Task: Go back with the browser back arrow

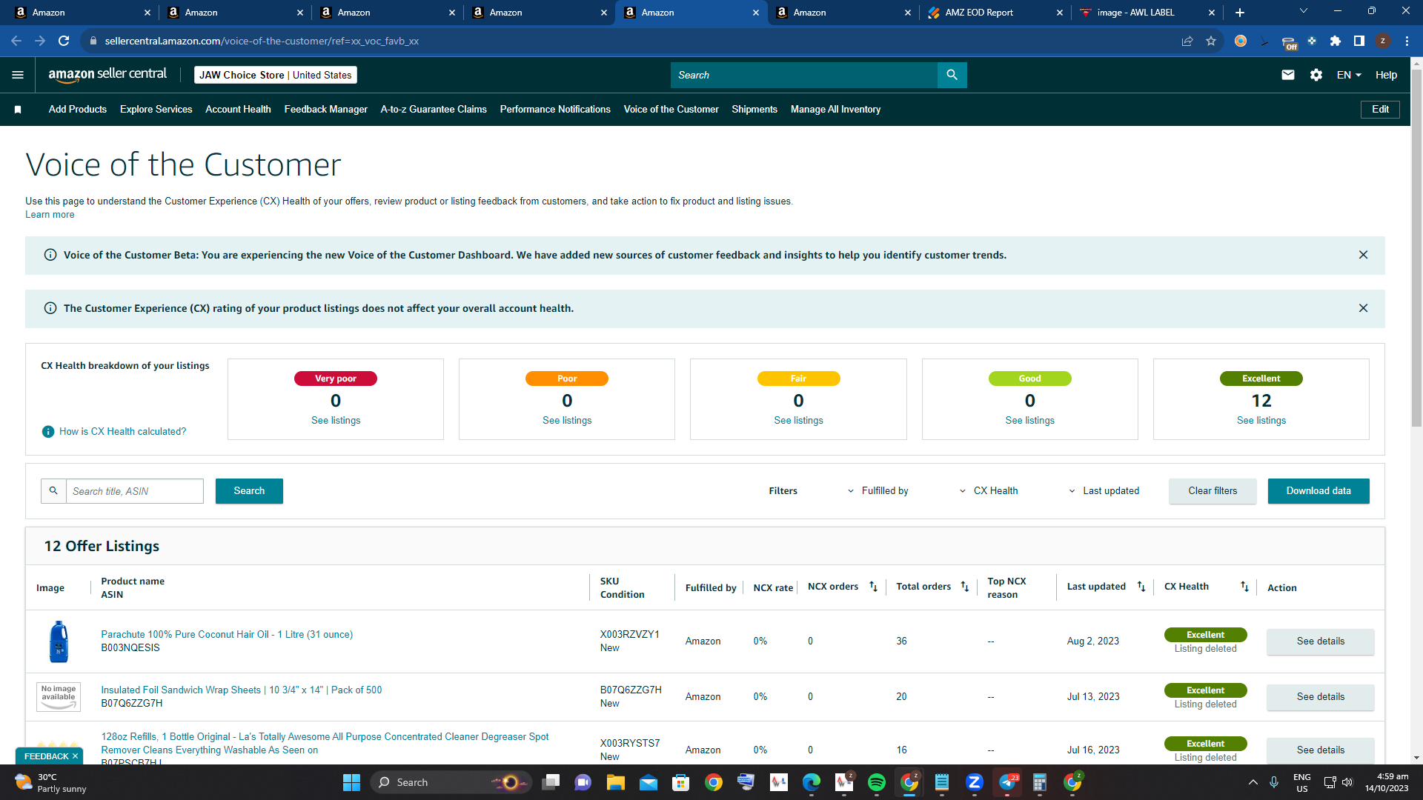Action: (x=16, y=41)
